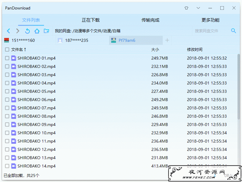Viewport: 242px width, 182px height.
Task: Check the box for SHIROBAKO 01.mp4
Action: click(7, 58)
